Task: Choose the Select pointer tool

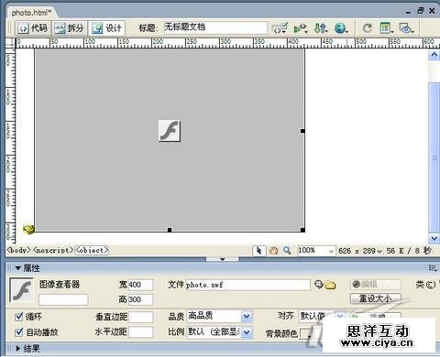Action: pos(259,251)
